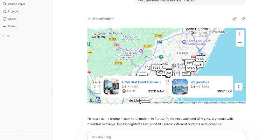This screenshot has height=140, width=280.
Task: Select the $258 map price marker
Action: coord(156,68)
